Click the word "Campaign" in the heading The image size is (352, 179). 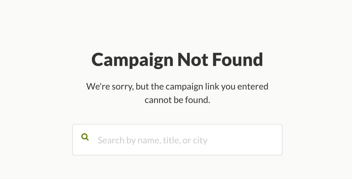click(132, 60)
